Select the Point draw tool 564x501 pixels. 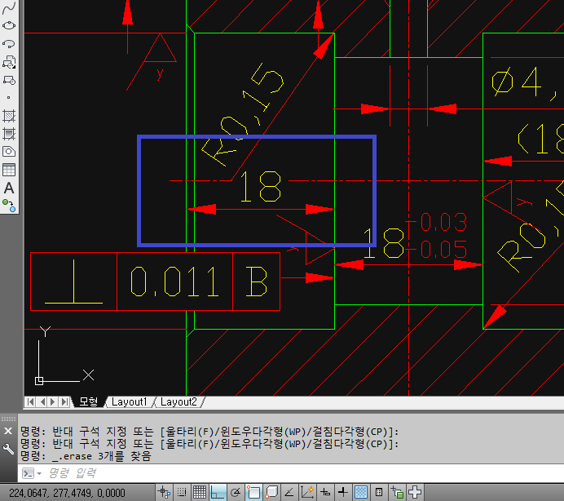(9, 98)
